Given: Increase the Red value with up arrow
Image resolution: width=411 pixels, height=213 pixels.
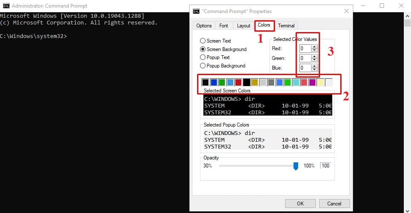Looking at the screenshot, I should pyautogui.click(x=314, y=47).
